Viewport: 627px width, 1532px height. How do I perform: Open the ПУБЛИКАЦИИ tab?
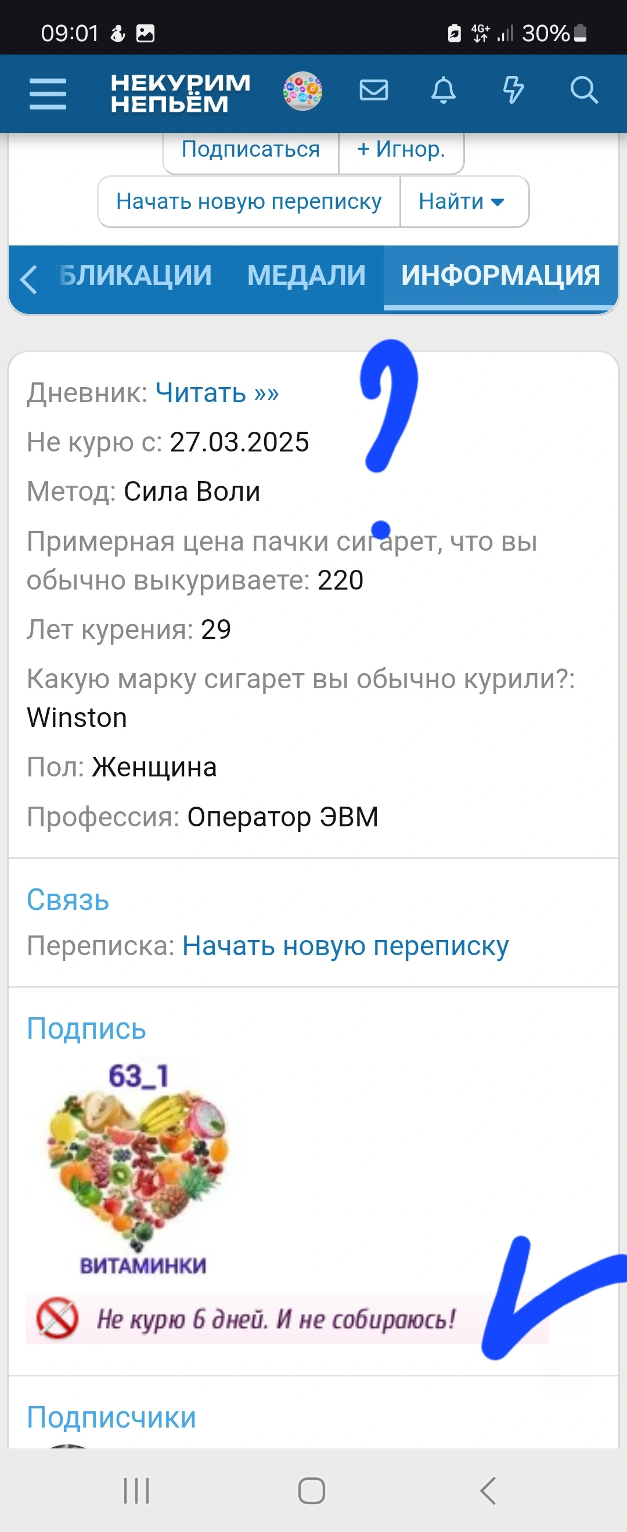[x=134, y=276]
